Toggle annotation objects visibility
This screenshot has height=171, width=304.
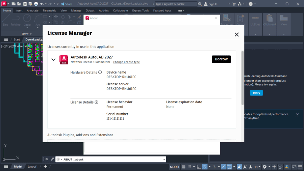tap(239, 167)
